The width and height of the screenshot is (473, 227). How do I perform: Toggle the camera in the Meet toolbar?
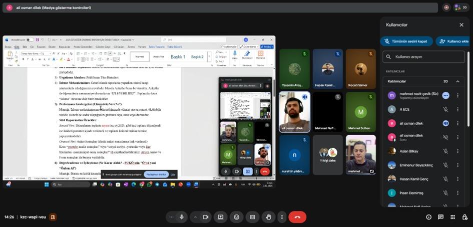(x=205, y=217)
